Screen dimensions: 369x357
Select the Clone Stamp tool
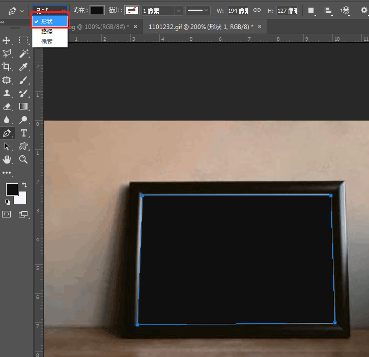pyautogui.click(x=7, y=94)
